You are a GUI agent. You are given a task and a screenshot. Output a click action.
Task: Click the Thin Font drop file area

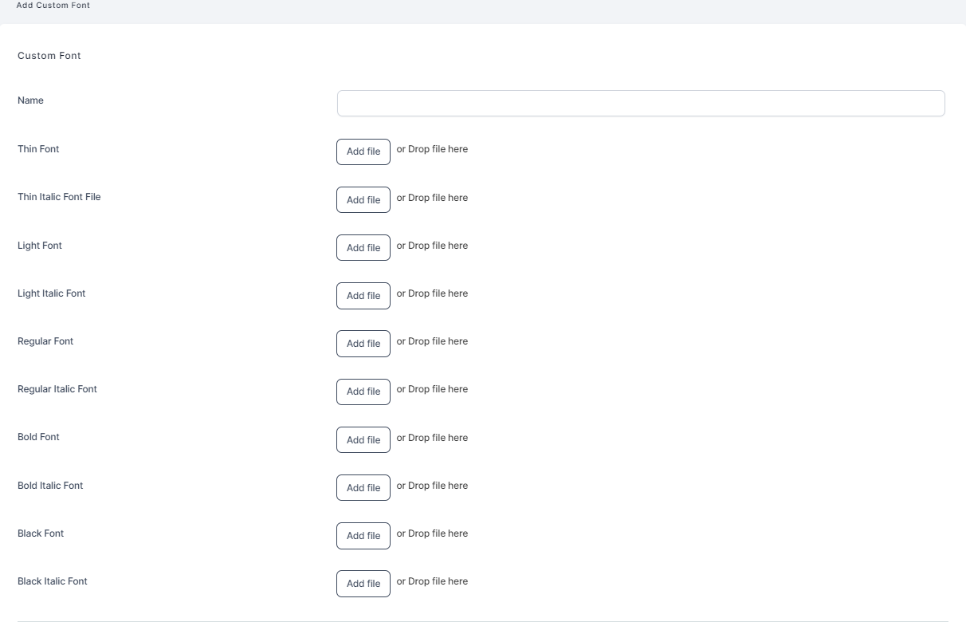pos(432,149)
